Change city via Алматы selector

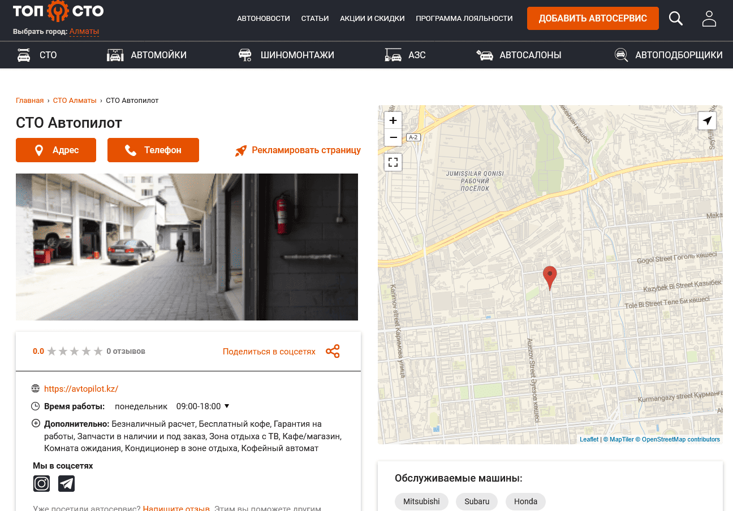click(84, 32)
